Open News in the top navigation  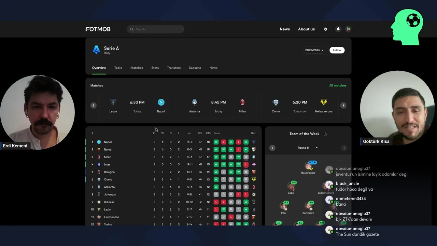285,29
